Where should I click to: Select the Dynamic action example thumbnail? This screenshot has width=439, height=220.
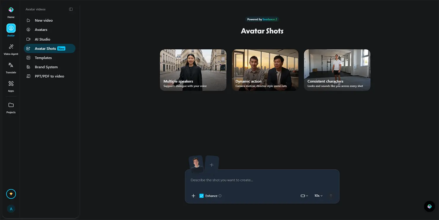(x=265, y=70)
